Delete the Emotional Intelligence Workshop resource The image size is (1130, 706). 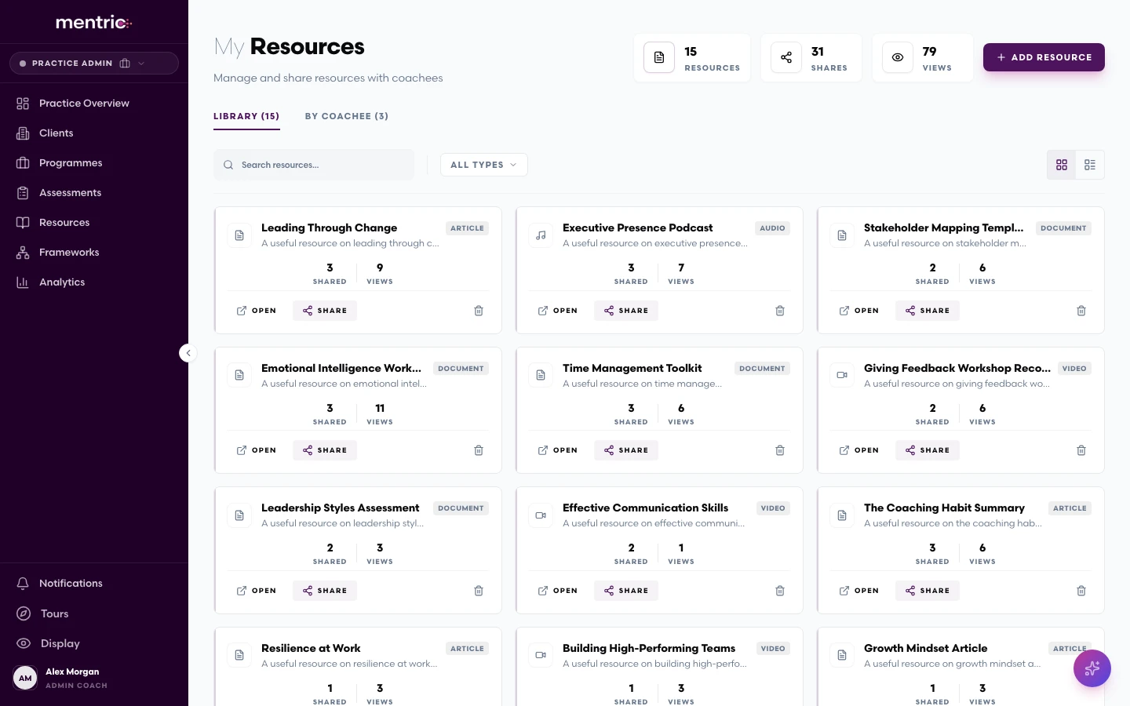click(x=479, y=450)
